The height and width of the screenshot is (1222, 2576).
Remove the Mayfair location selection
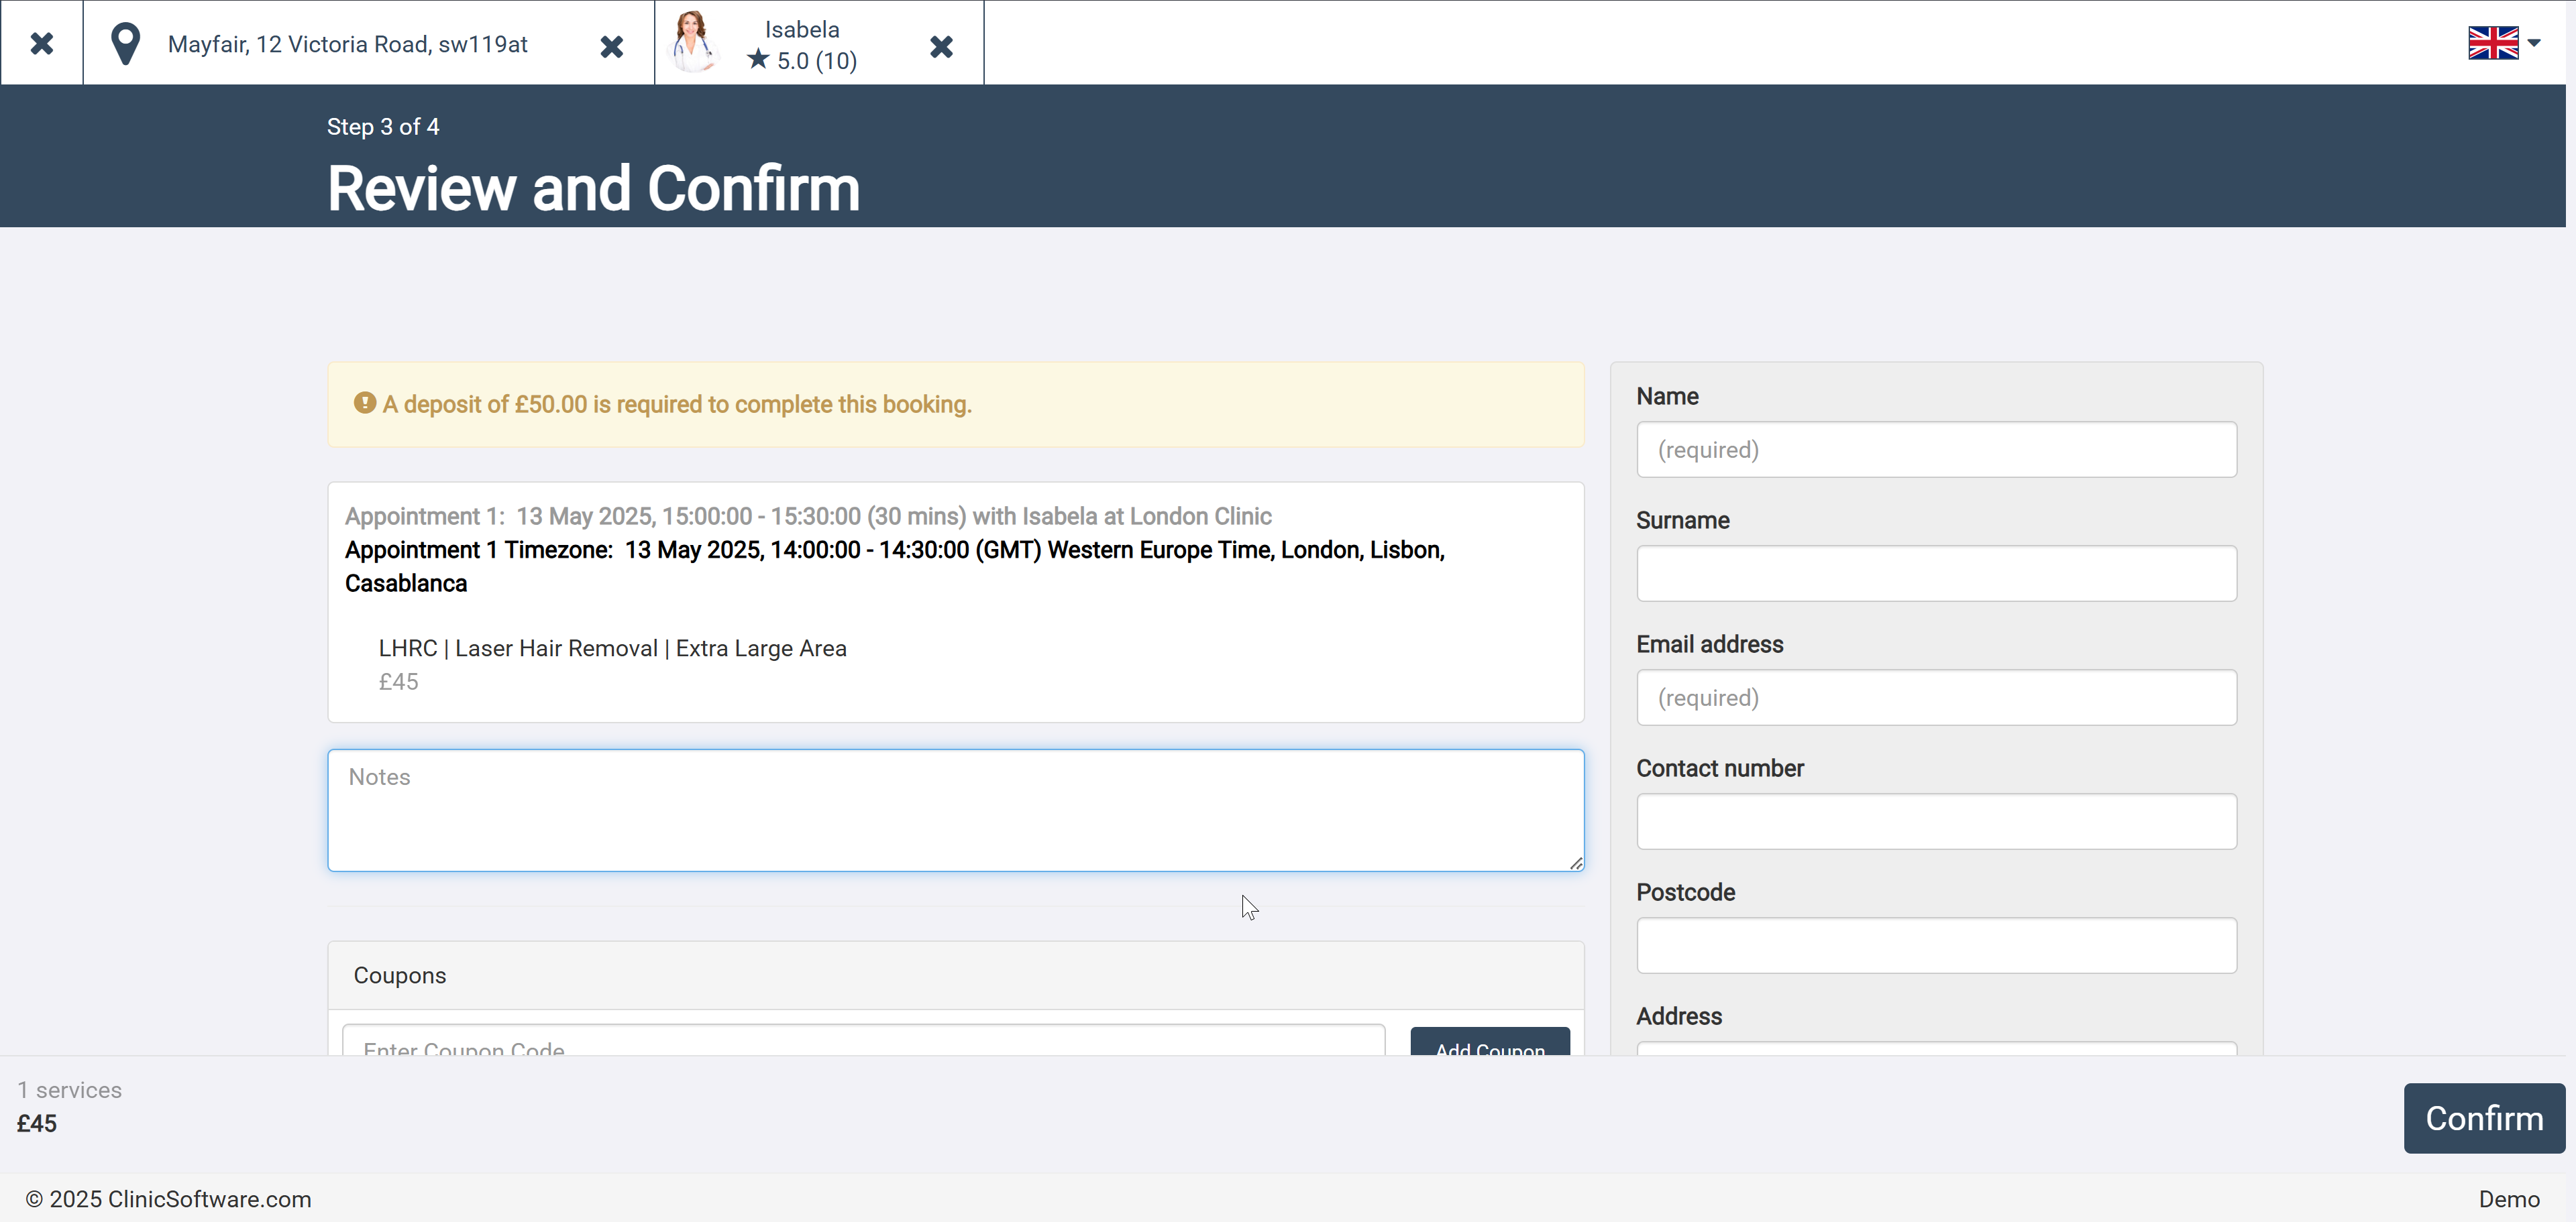coord(611,46)
